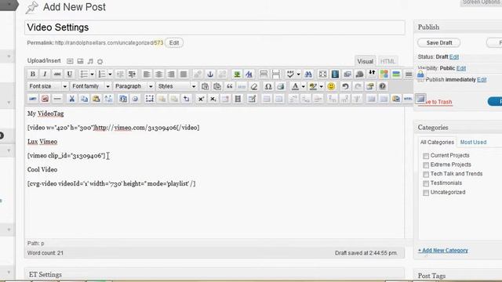Open the Paragraph format dropdown
502x282 pixels.
[x=134, y=86]
